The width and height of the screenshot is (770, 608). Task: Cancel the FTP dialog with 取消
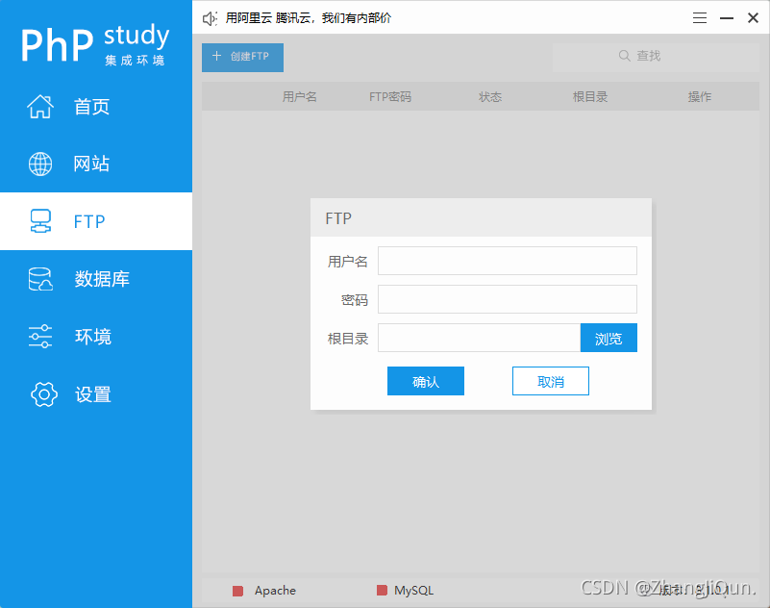550,381
